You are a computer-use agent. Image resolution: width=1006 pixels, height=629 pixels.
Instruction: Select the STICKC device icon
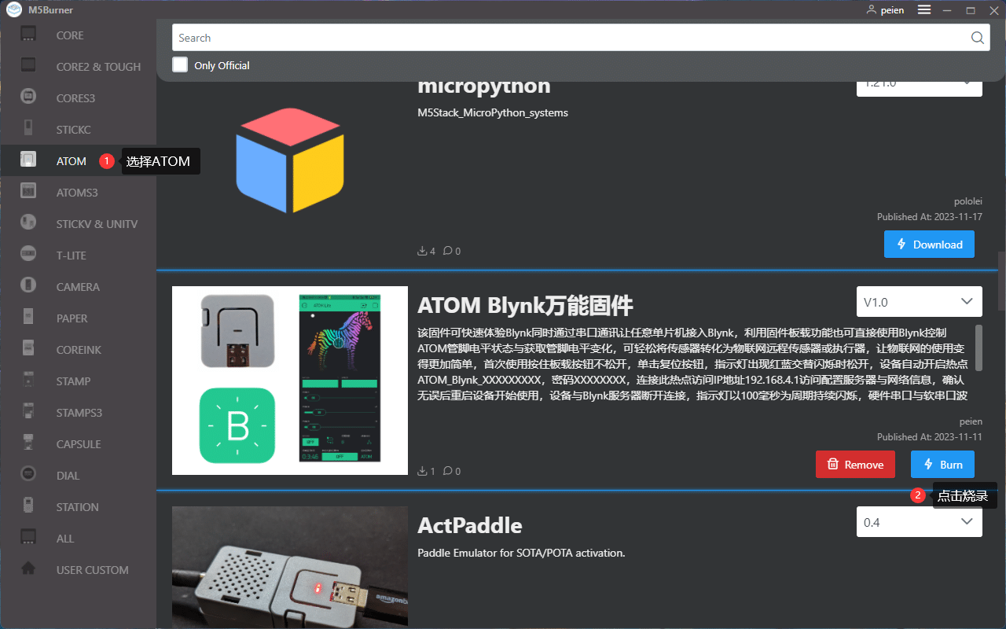27,129
